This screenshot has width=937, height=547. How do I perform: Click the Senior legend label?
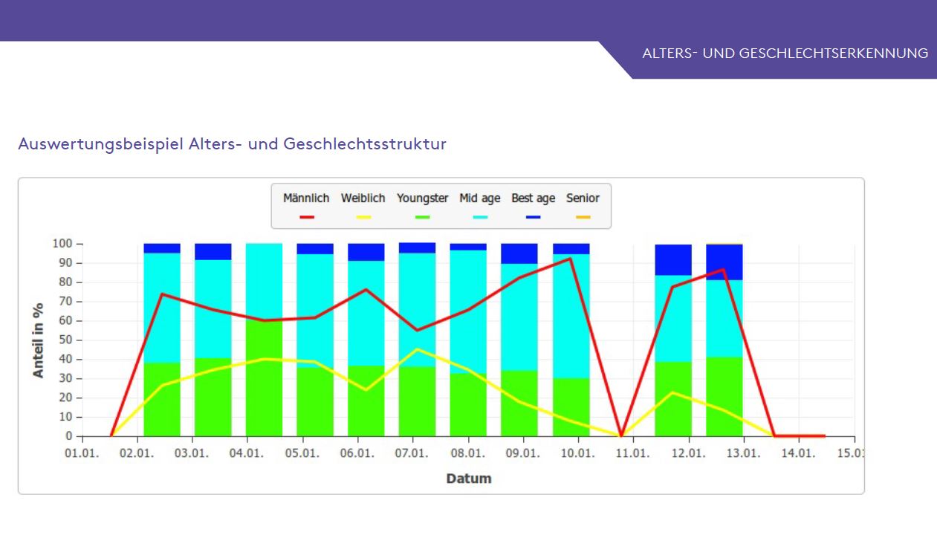[x=583, y=198]
